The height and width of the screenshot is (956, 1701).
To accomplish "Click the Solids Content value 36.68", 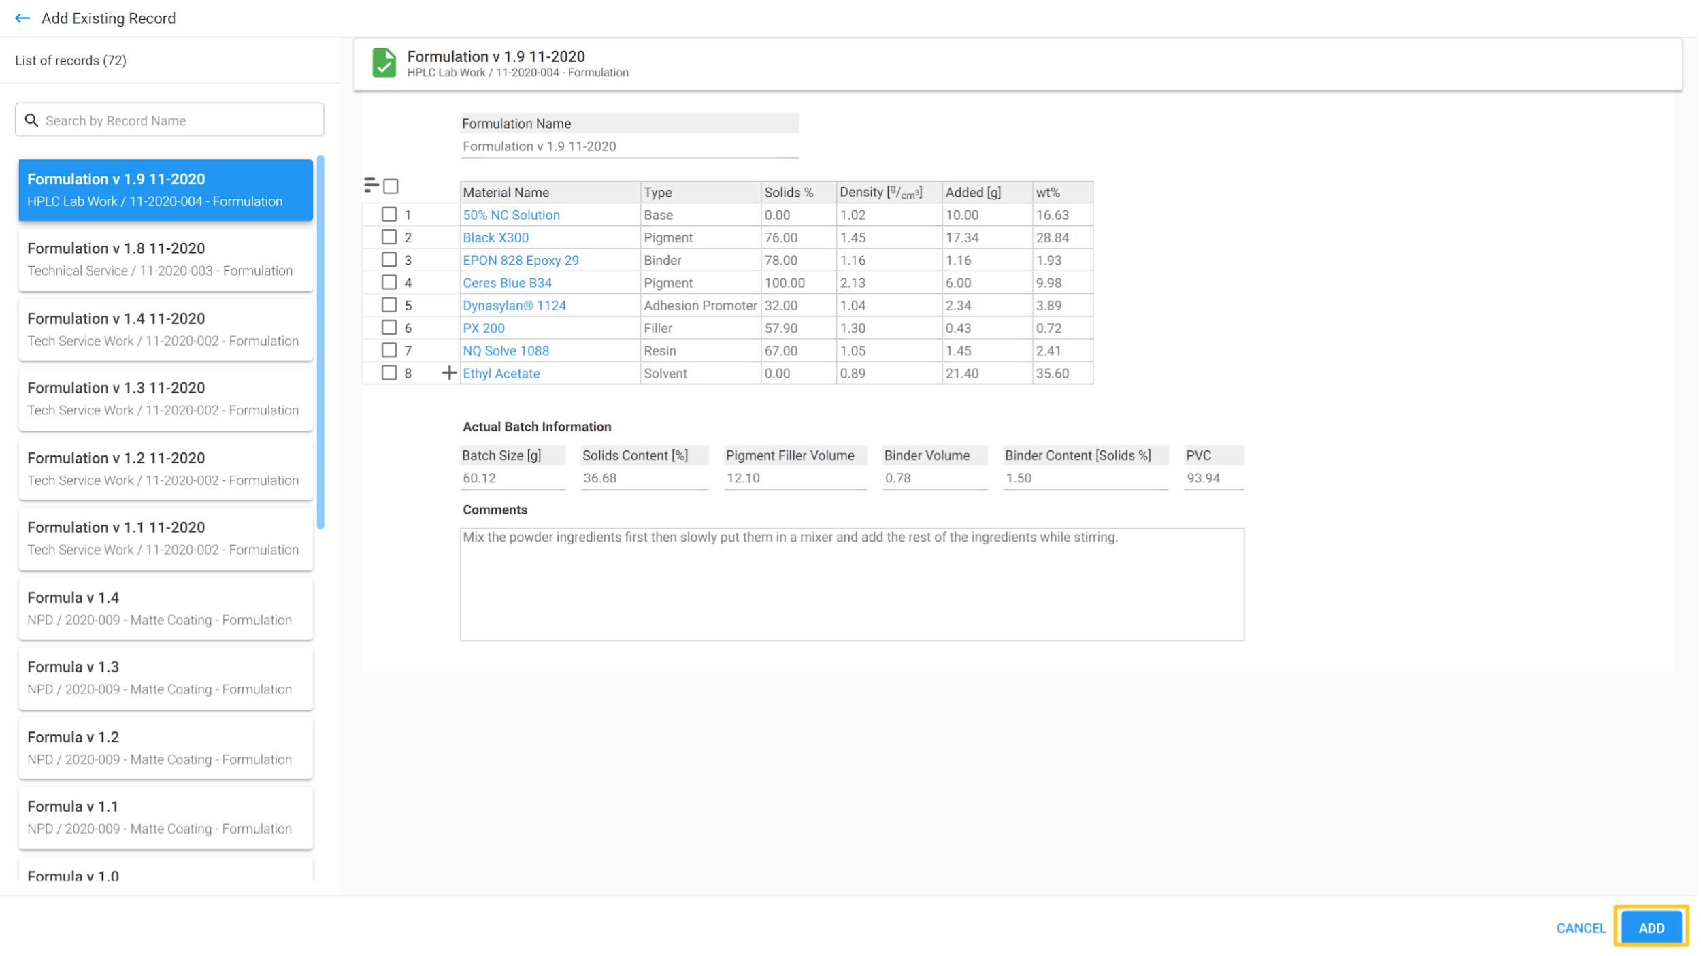I will (x=646, y=479).
